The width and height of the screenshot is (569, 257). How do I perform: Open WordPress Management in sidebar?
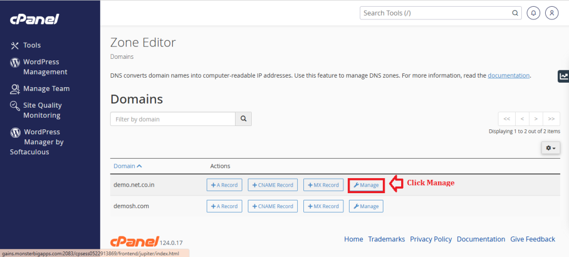(45, 67)
